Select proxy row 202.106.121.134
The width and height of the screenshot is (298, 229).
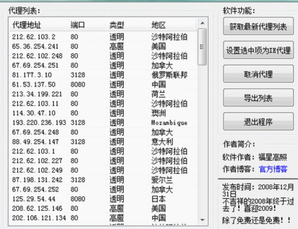103,218
